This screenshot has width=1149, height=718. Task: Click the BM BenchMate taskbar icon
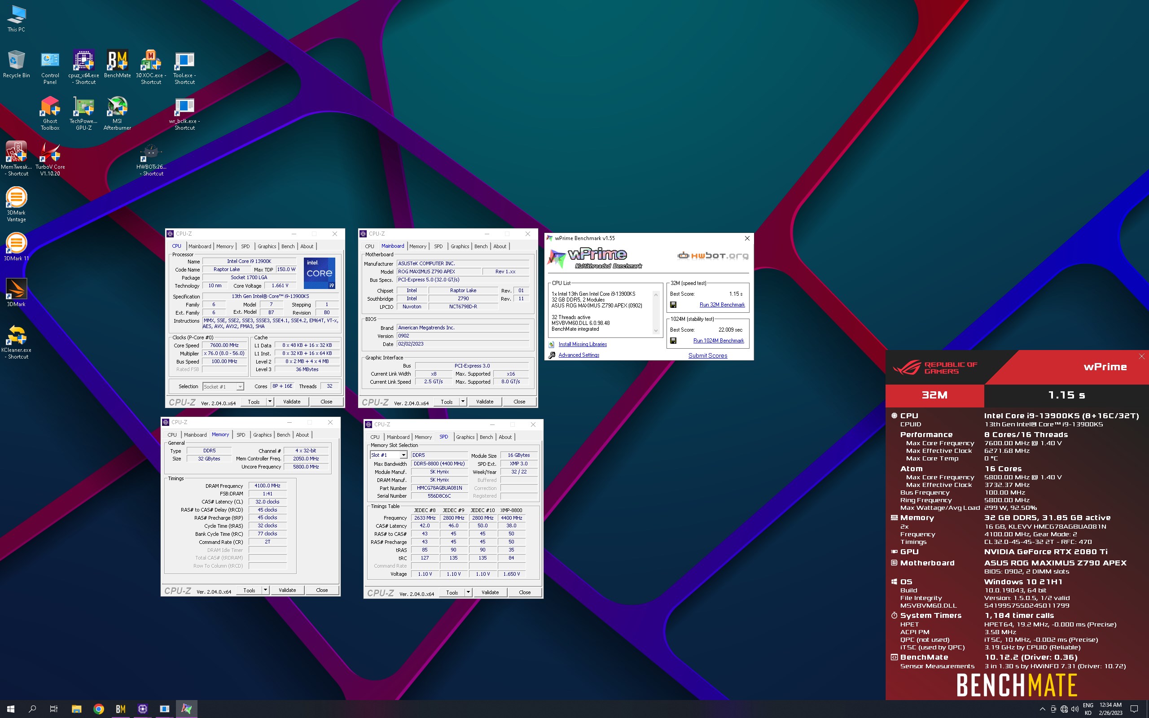click(x=121, y=709)
